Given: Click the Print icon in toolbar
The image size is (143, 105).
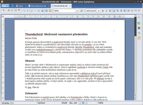Looking at the screenshot, I should coord(15,10).
